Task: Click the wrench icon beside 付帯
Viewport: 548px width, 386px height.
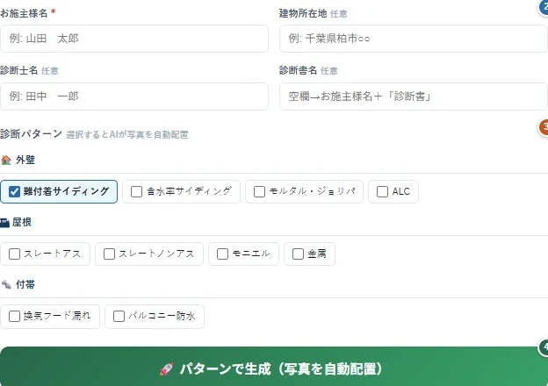Action: click(x=6, y=284)
